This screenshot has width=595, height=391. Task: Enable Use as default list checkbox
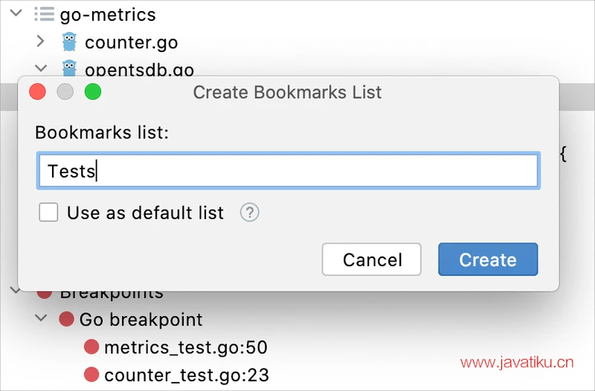tap(49, 213)
